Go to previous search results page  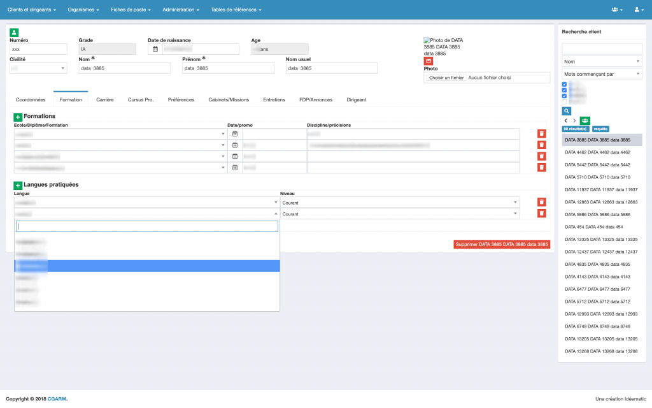coord(565,120)
